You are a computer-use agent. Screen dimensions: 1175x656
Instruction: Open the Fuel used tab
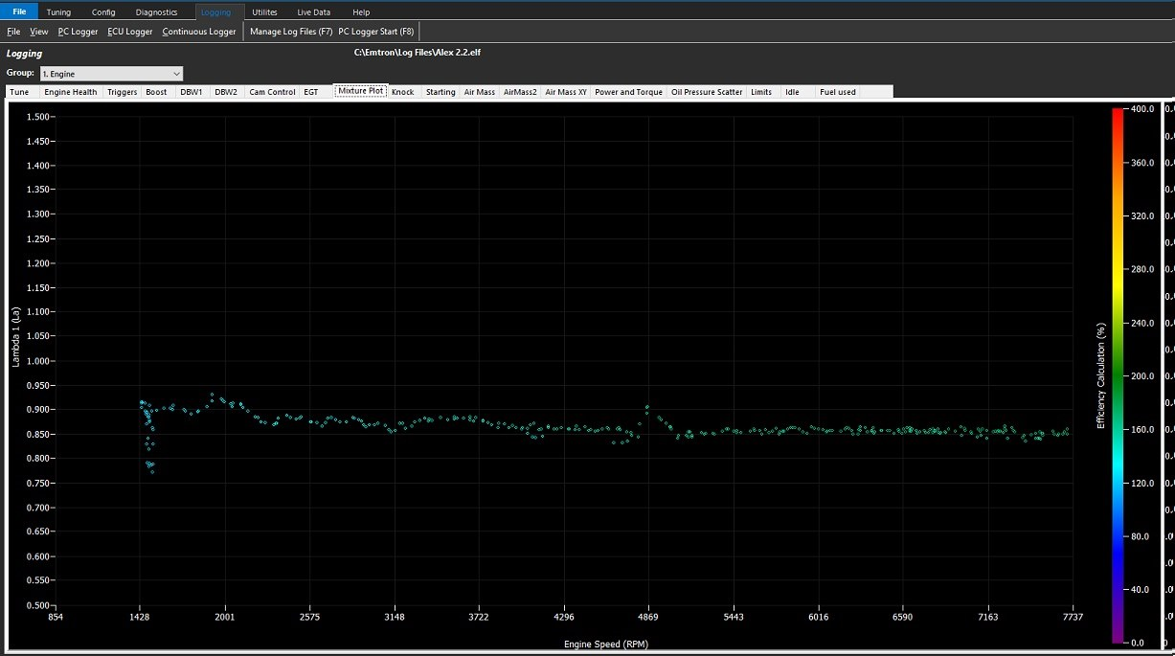point(838,92)
